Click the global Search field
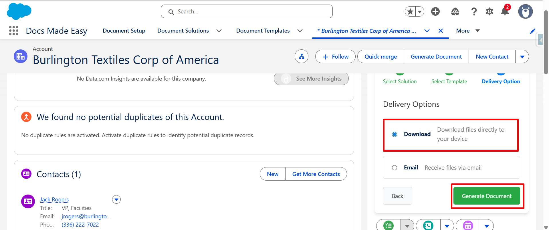 [x=247, y=11]
